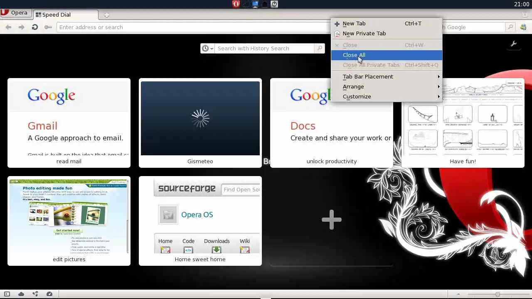This screenshot has width=532, height=299.
Task: Click the Opera icon in the system panel
Action: click(x=236, y=4)
